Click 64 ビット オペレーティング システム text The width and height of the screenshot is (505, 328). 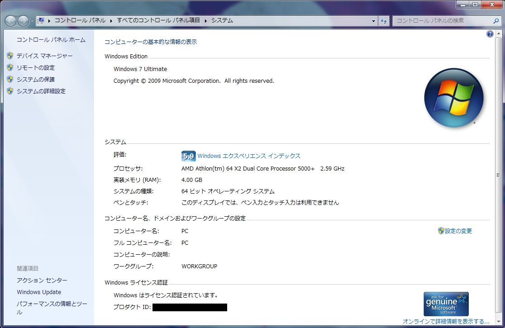228,191
